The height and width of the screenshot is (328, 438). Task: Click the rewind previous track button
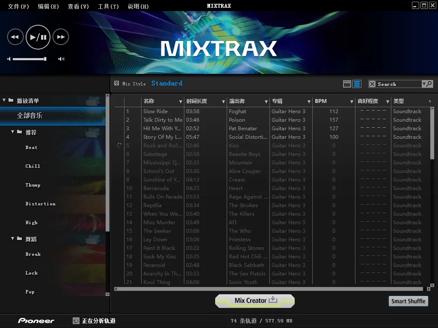point(15,37)
